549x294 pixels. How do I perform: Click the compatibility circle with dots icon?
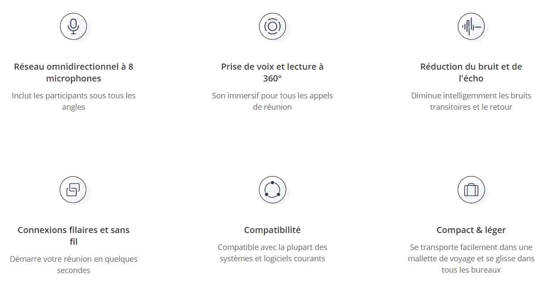[x=272, y=189]
